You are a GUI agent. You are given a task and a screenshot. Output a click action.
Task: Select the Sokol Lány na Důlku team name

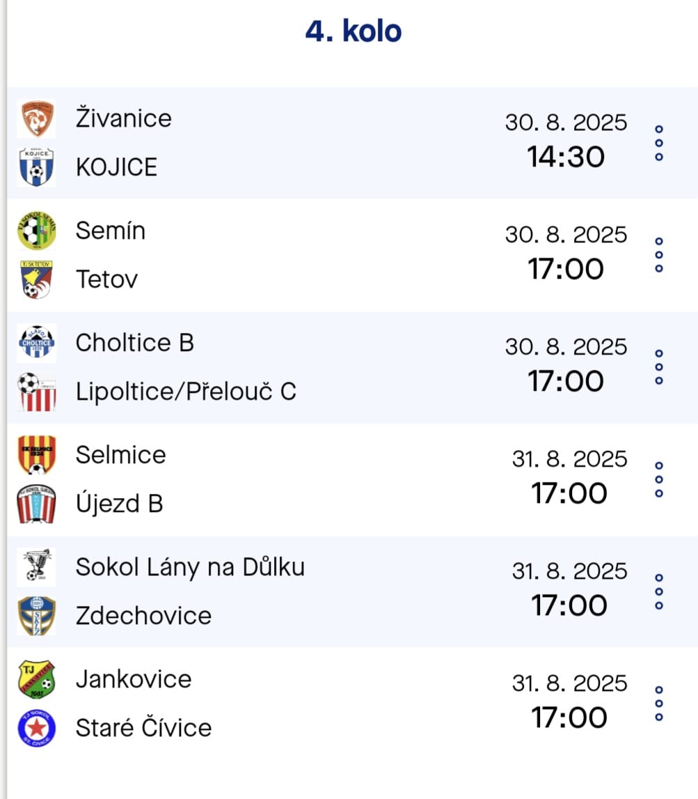(x=191, y=568)
